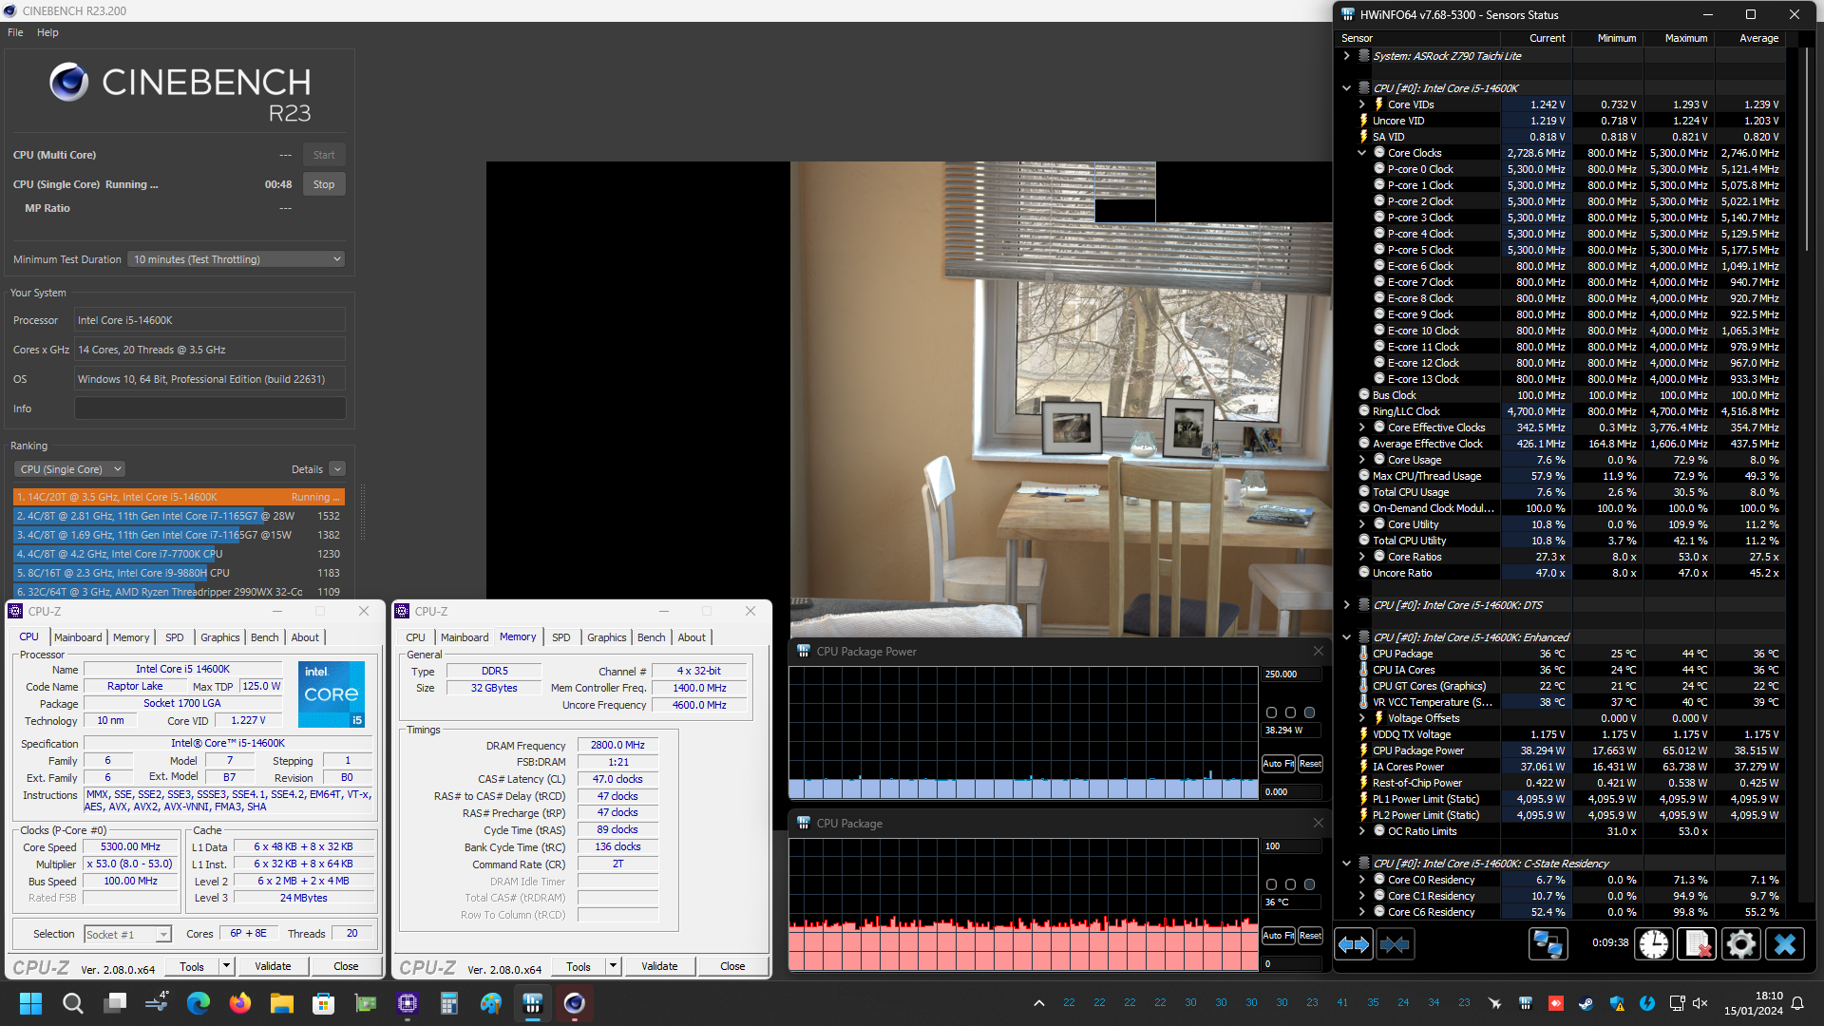Switch to CPU-Z via taskbar icon
Screen dimensions: 1824x1026
408,1003
